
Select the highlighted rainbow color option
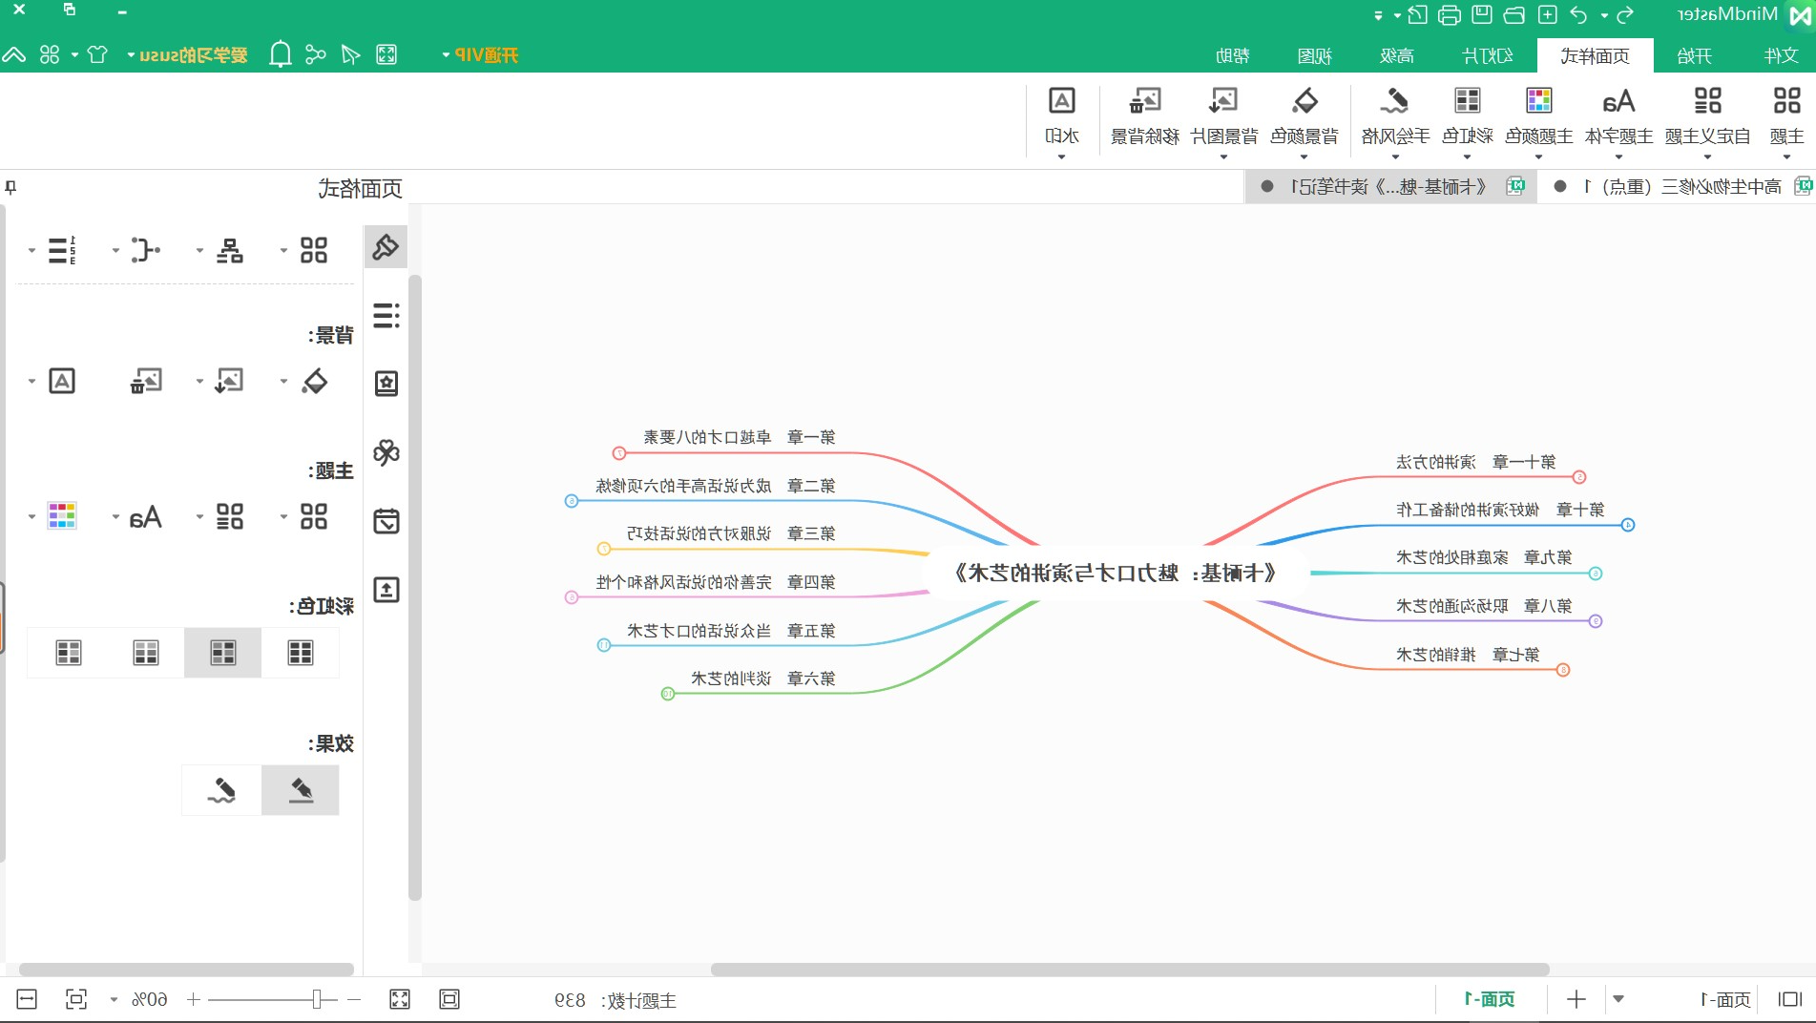point(223,653)
